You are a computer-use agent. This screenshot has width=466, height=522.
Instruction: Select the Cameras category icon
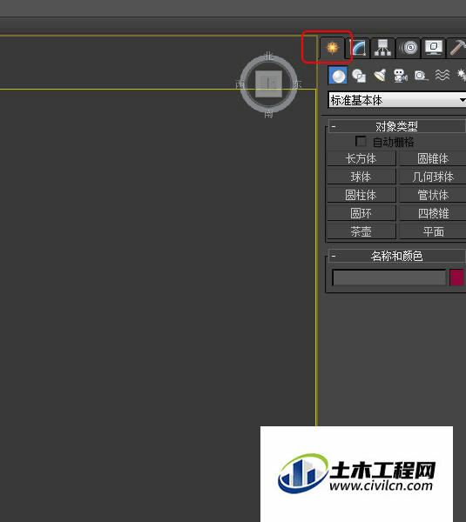pos(401,76)
